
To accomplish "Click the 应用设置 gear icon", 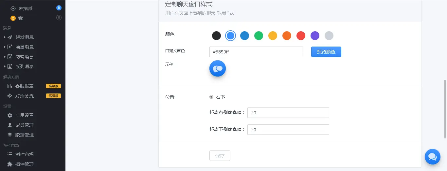I will pyautogui.click(x=10, y=115).
